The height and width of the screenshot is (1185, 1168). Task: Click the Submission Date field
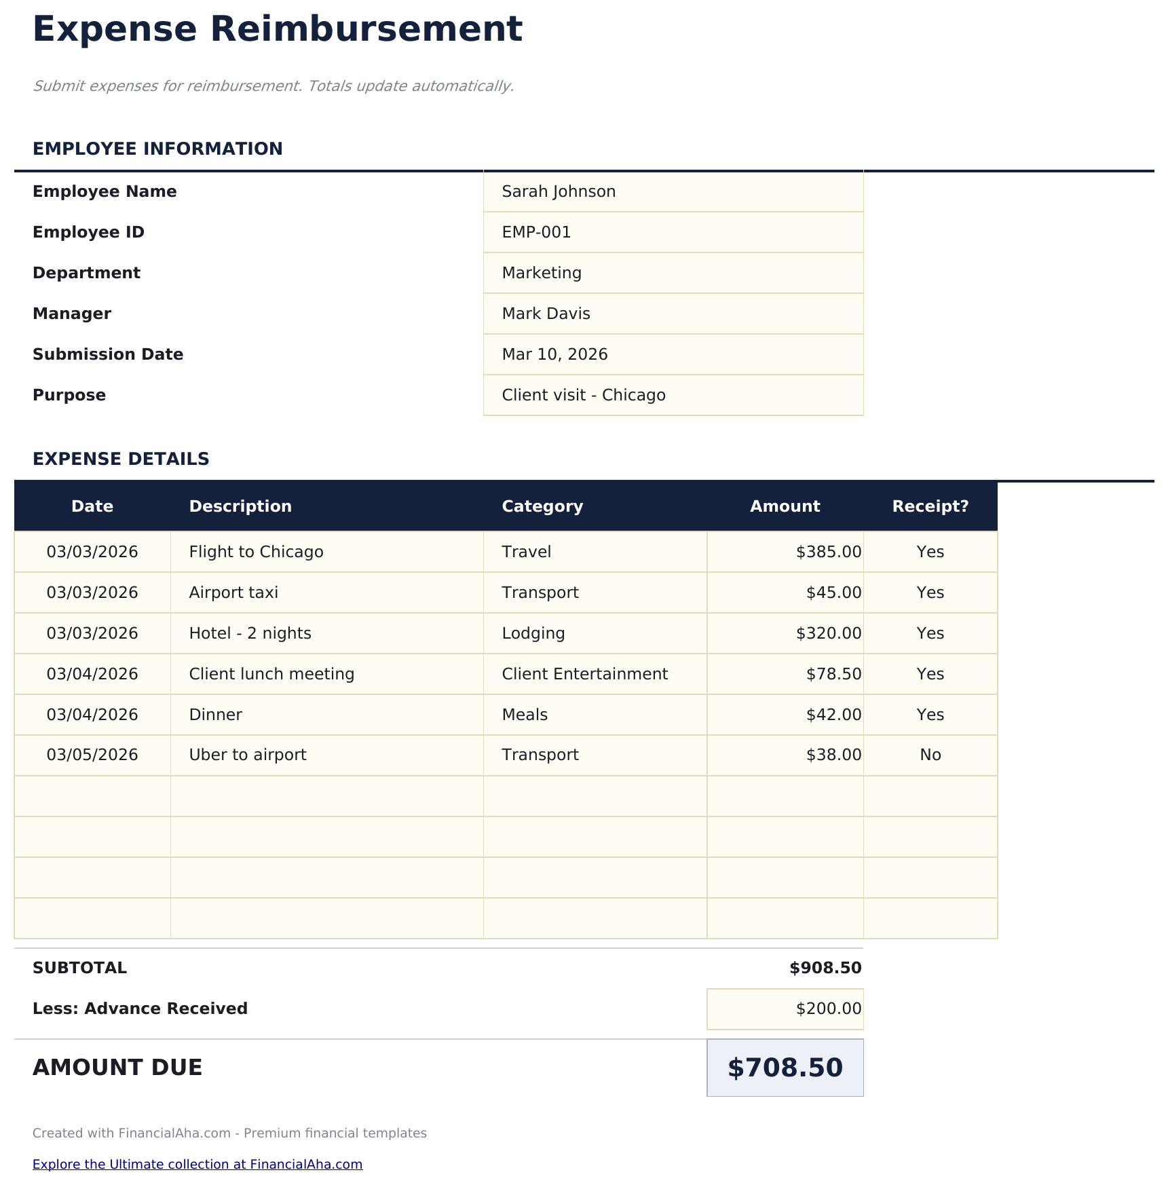(673, 354)
